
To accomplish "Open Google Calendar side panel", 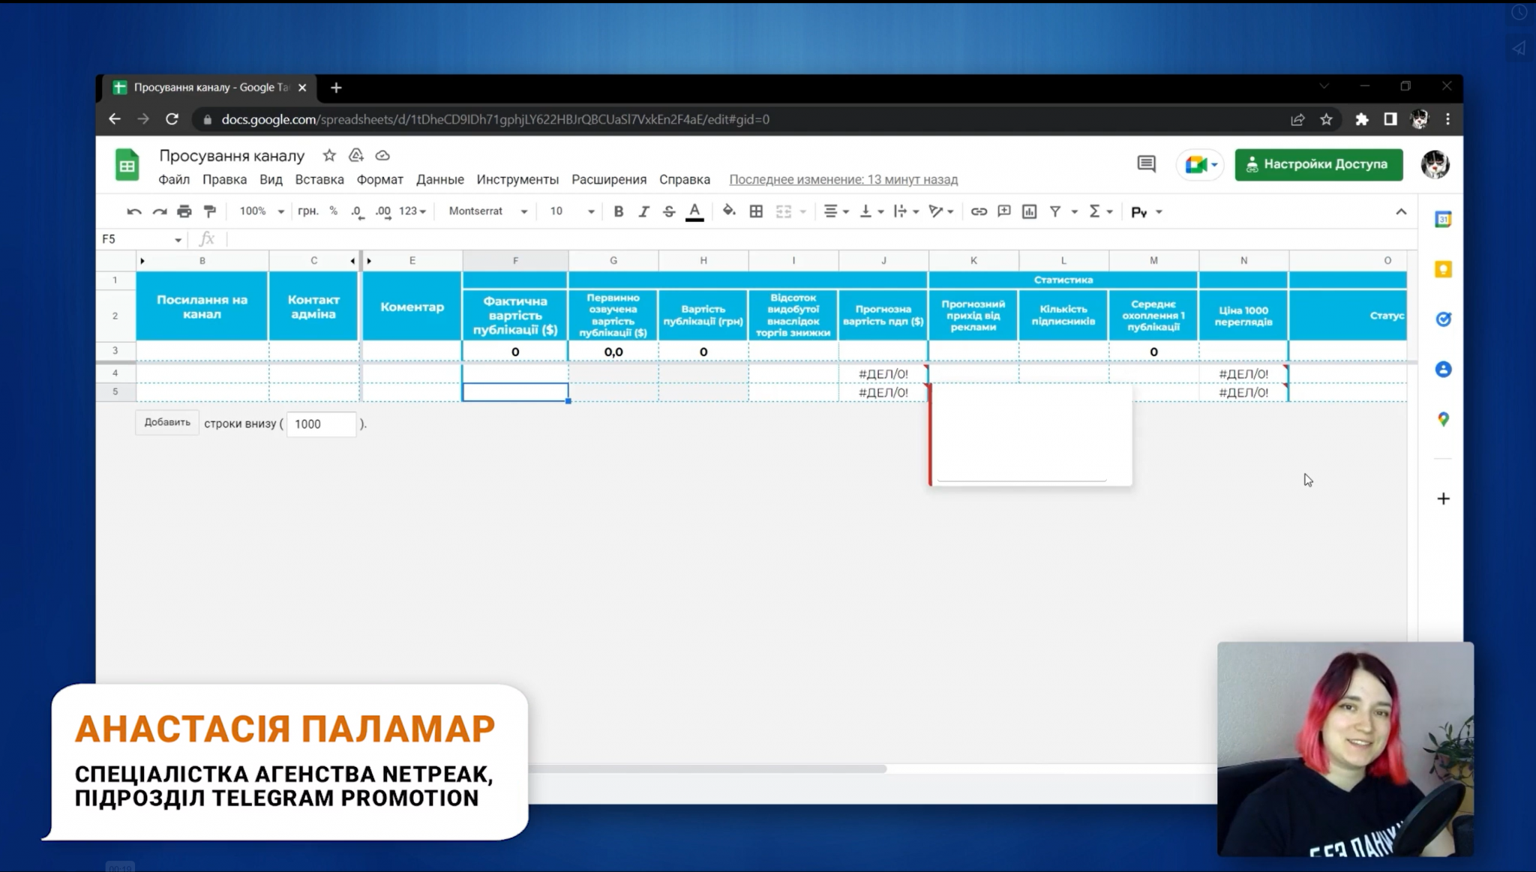I will click(x=1443, y=219).
